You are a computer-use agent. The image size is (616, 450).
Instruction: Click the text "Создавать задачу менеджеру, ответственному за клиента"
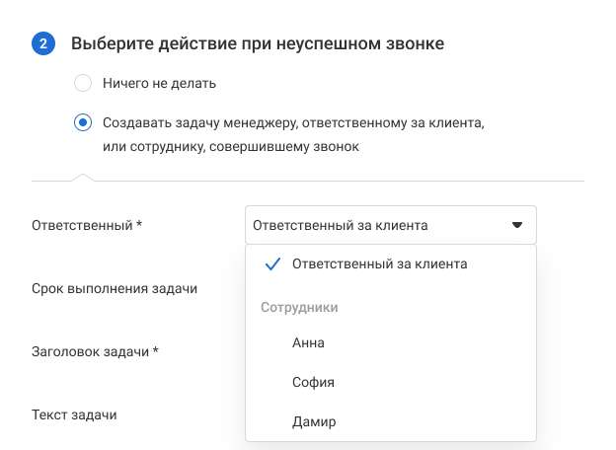click(x=293, y=123)
